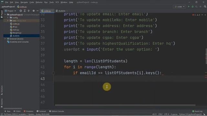Viewport: 207px width, 116px height.
Task: Toggle fold marker on line 42
Action: point(53,73)
